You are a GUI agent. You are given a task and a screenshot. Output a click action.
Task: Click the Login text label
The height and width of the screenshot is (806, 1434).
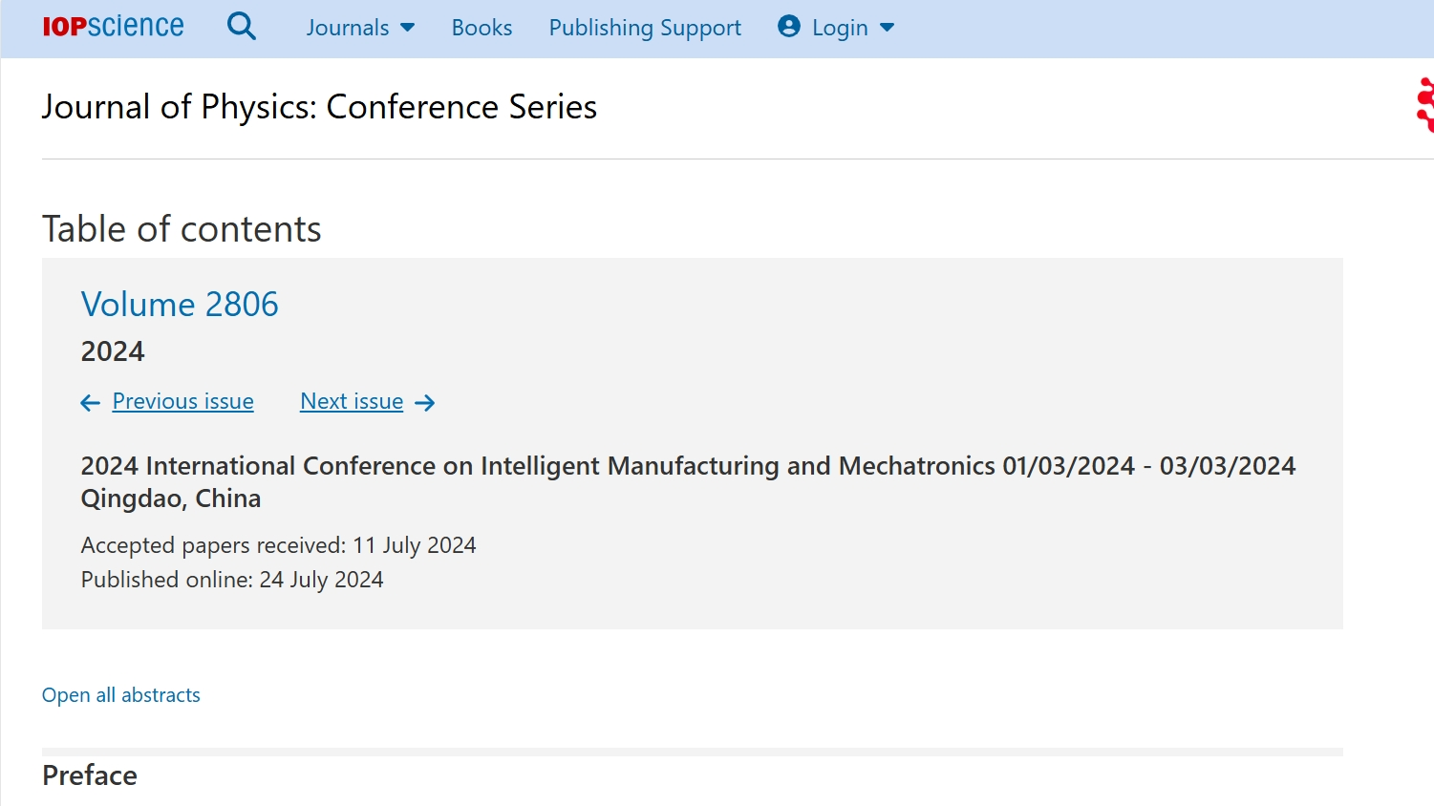(840, 28)
